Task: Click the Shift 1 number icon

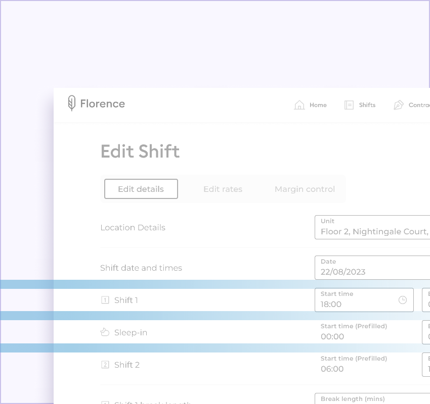Action: [x=105, y=300]
